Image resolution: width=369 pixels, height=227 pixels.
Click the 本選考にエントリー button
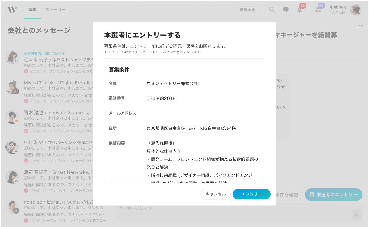coord(333,194)
